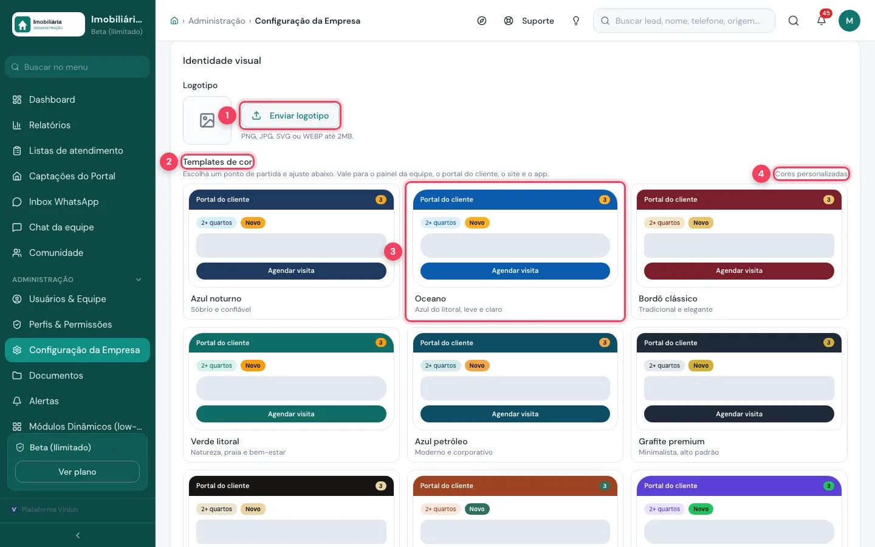Open Usuários & Equipe
The width and height of the screenshot is (875, 547).
click(x=77, y=299)
